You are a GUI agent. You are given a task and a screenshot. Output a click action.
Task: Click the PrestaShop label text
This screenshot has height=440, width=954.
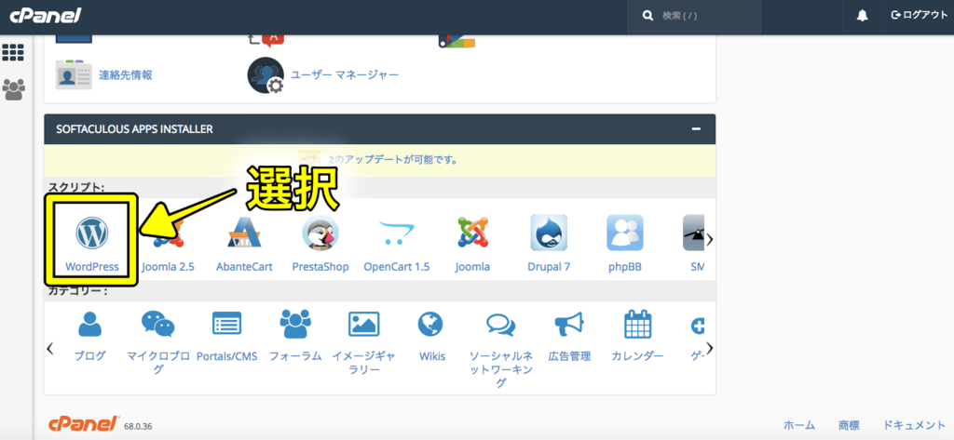(320, 266)
